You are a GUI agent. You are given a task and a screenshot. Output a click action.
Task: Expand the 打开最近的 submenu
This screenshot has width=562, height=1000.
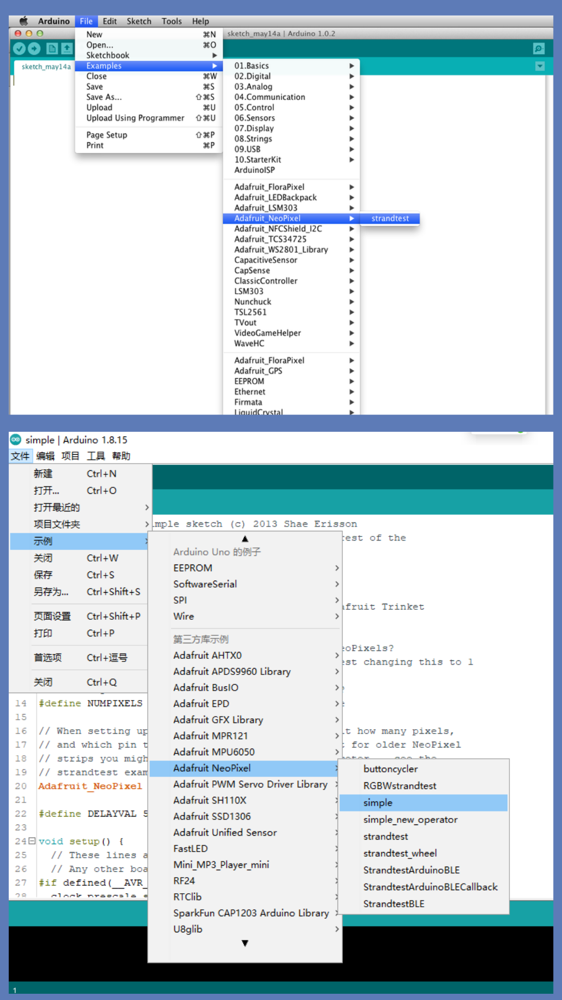tap(81, 507)
